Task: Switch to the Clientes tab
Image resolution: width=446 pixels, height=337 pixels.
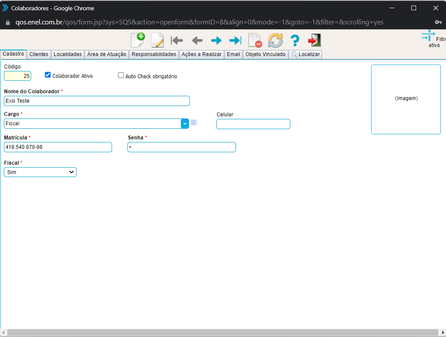Action: coord(39,54)
